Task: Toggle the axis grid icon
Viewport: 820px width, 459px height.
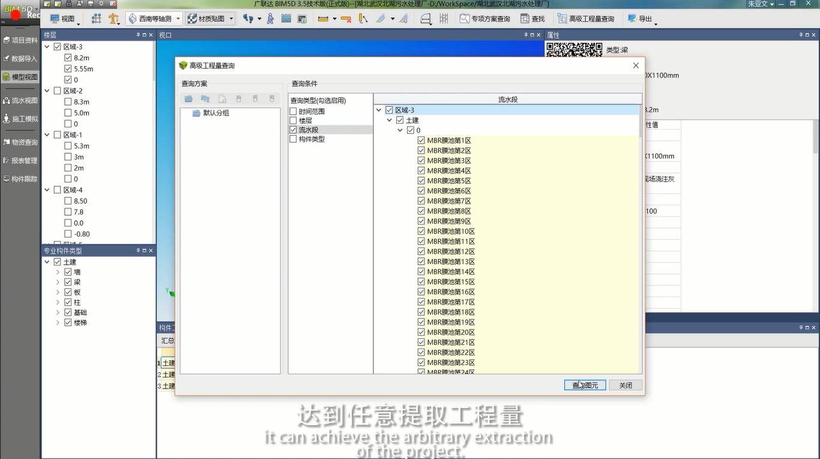Action: pyautogui.click(x=444, y=19)
